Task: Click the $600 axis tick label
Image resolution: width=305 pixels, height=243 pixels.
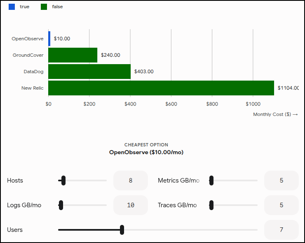Action: click(x=171, y=104)
